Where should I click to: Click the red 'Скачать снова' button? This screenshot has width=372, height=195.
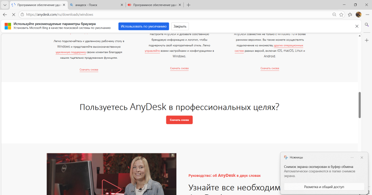point(179,120)
